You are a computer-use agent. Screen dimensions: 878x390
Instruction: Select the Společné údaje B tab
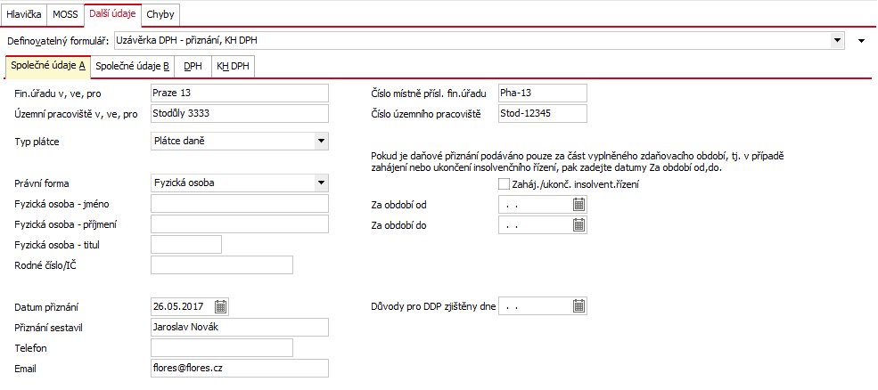pos(133,66)
